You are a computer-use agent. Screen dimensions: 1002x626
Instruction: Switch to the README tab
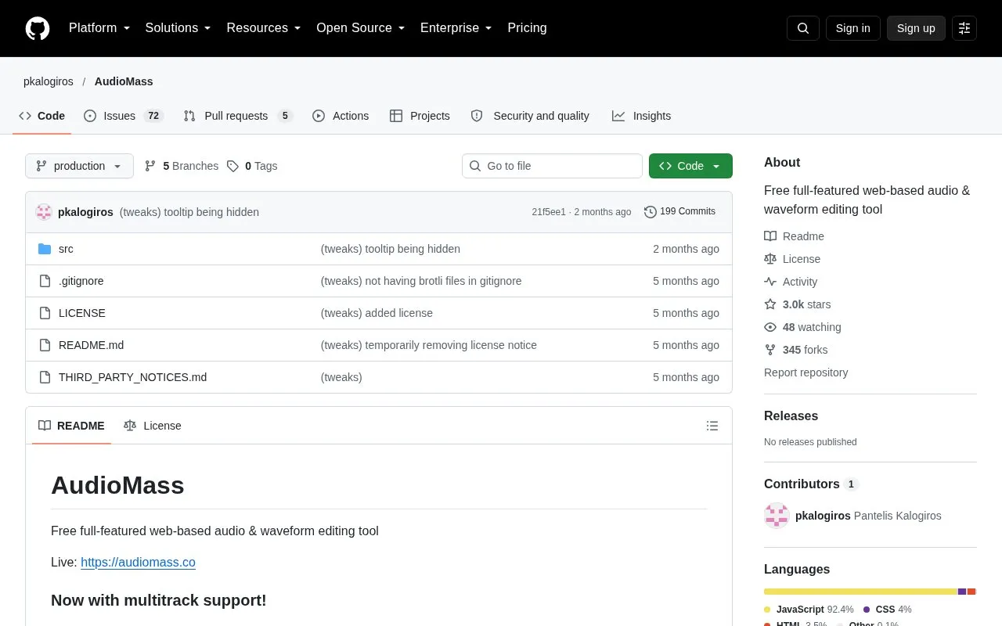(x=71, y=426)
